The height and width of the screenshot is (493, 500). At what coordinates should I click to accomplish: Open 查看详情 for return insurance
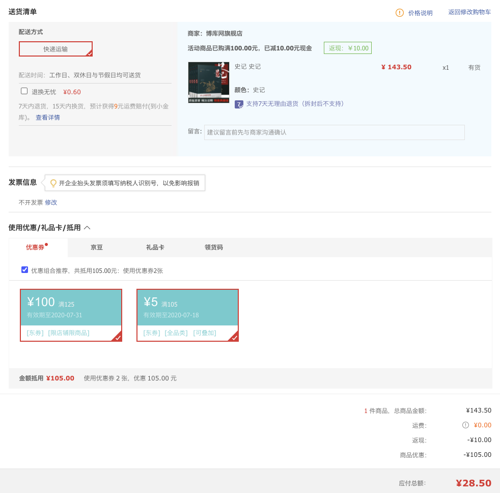[x=47, y=117]
